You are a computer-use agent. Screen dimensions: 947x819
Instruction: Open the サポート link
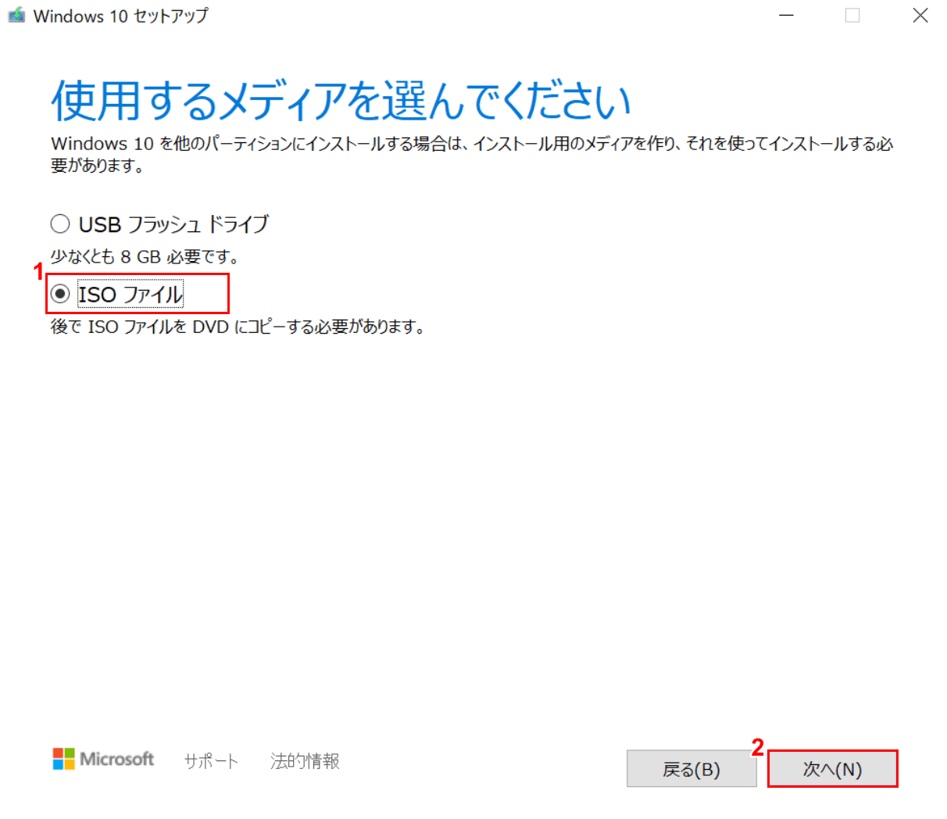coord(211,761)
